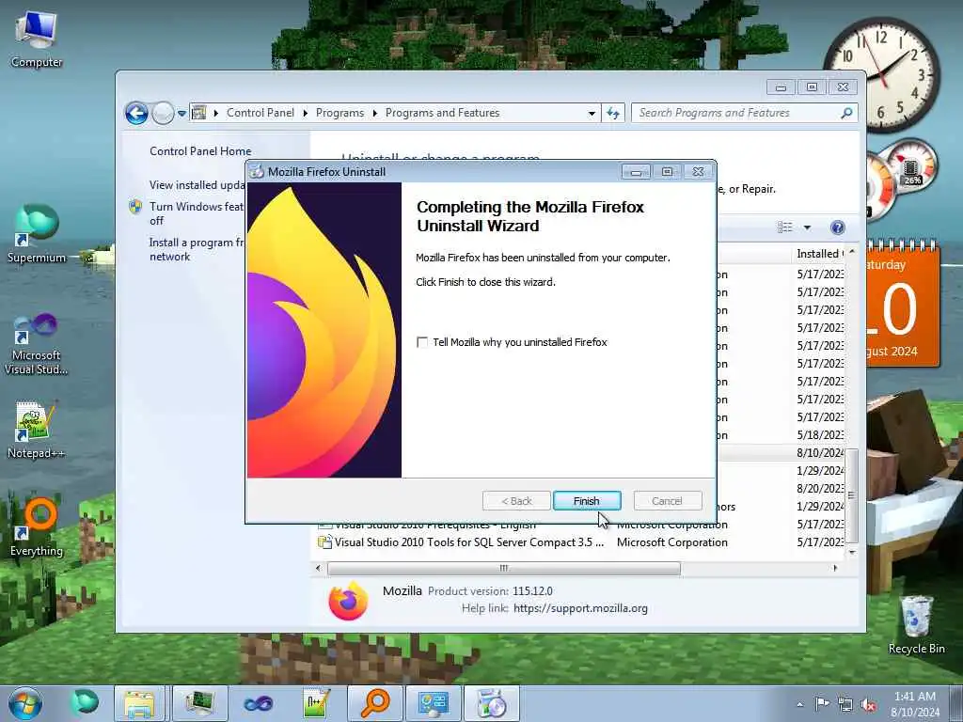
Task: Open the Microsoft Visual Studio desktop shortcut
Action: coord(37,344)
